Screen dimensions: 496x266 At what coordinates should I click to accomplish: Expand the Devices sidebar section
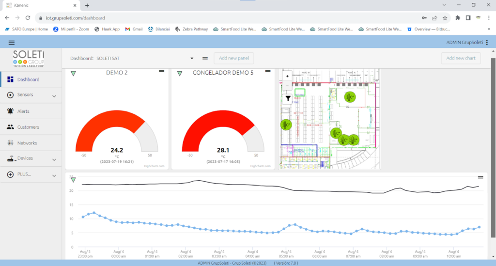[x=54, y=159]
